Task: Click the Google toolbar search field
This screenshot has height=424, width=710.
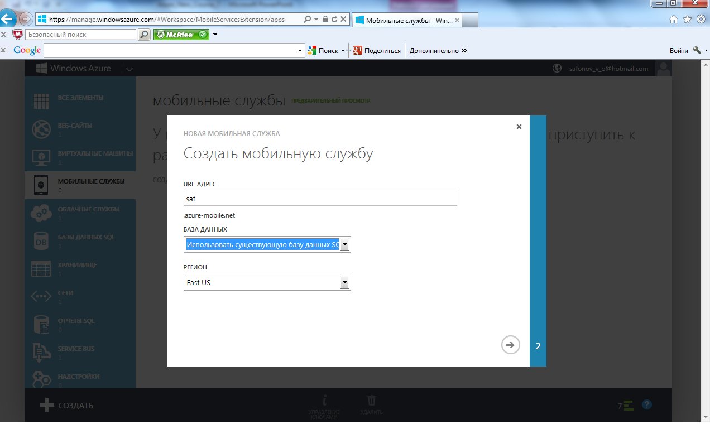Action: pos(170,50)
